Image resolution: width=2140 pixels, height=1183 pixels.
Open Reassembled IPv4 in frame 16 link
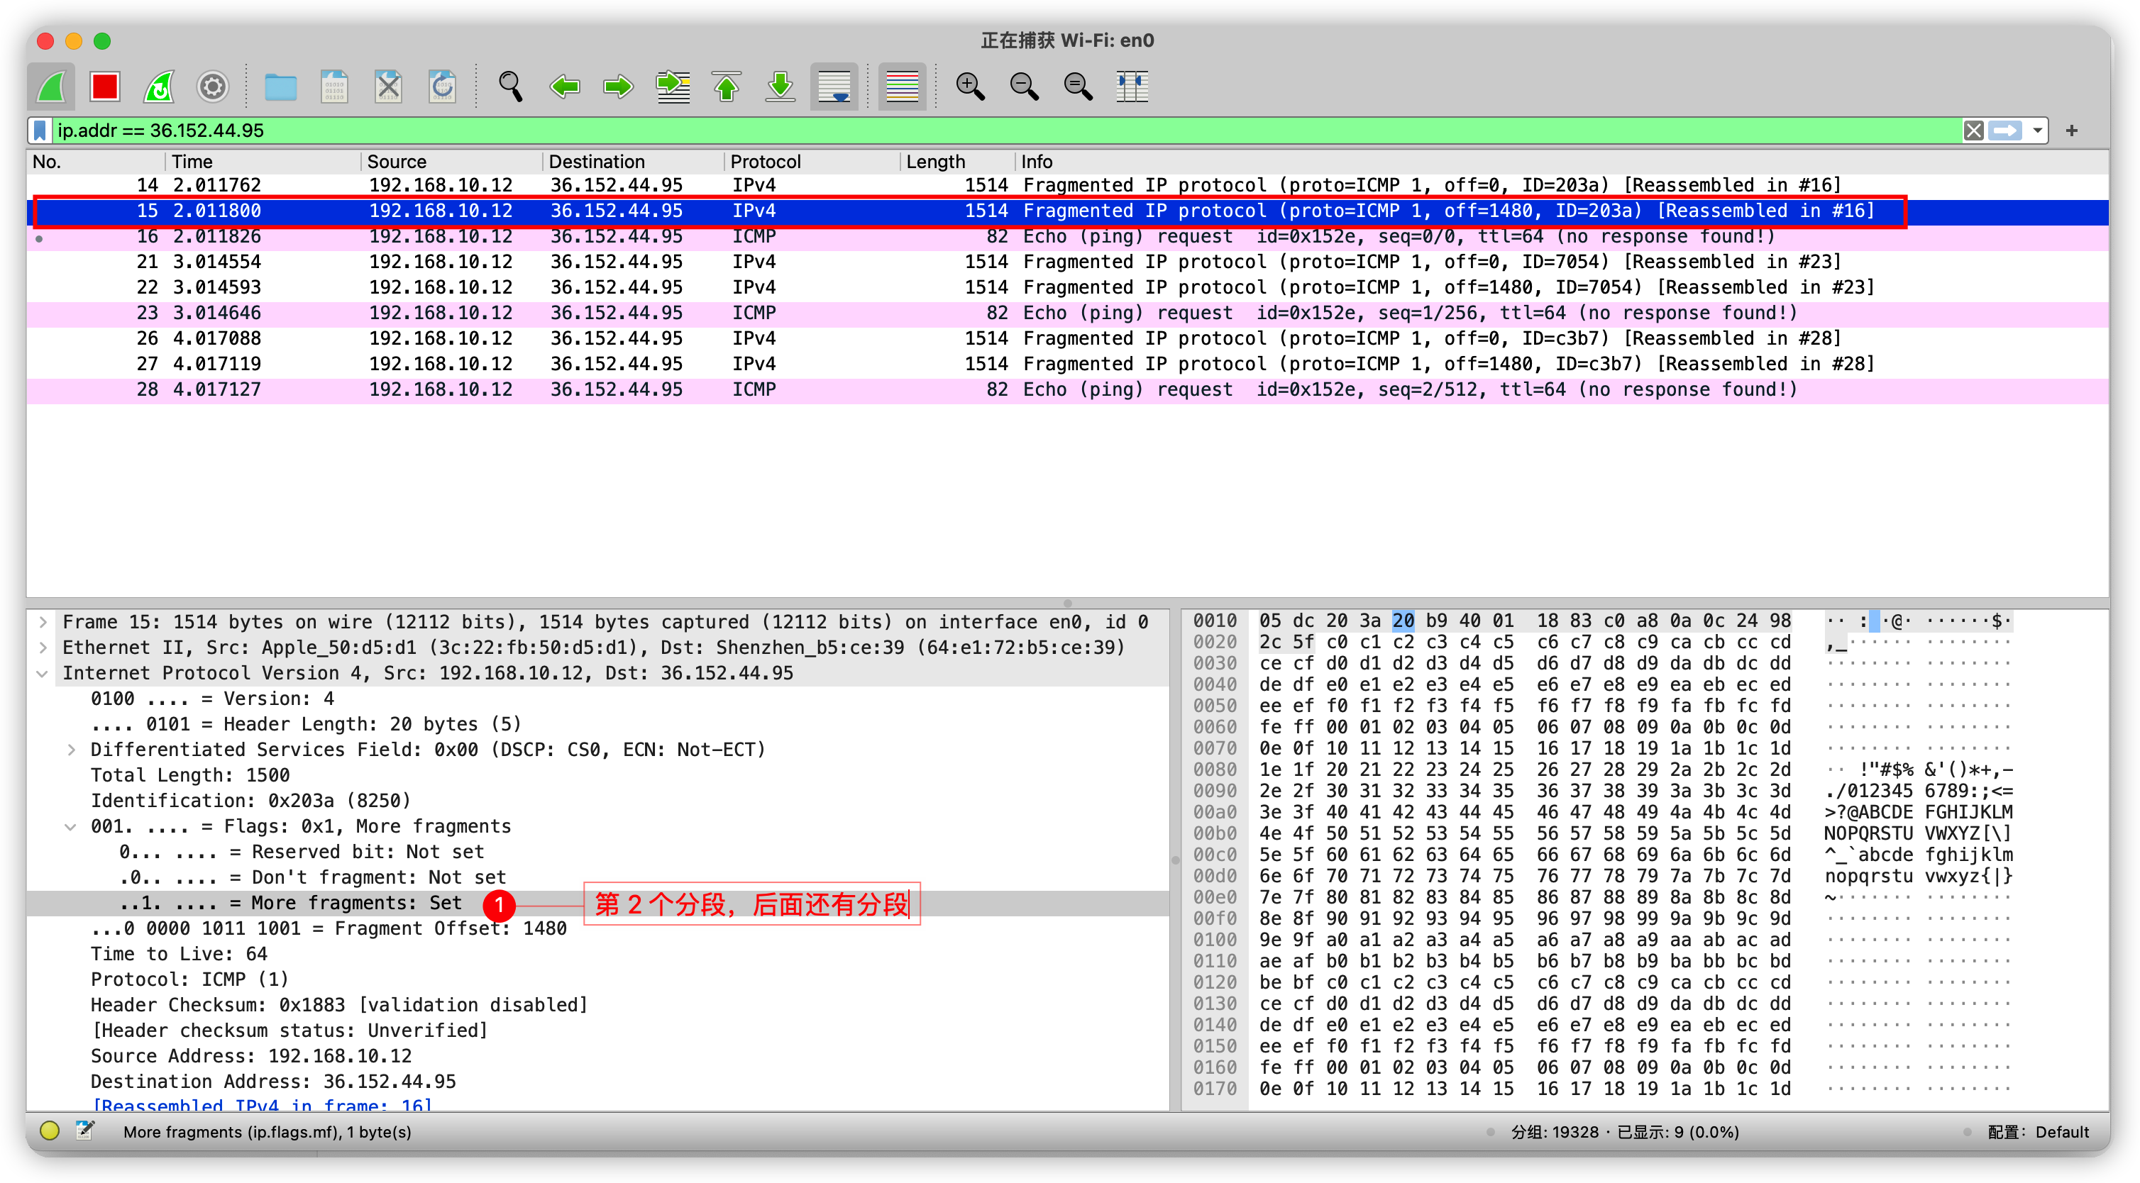[x=262, y=1105]
